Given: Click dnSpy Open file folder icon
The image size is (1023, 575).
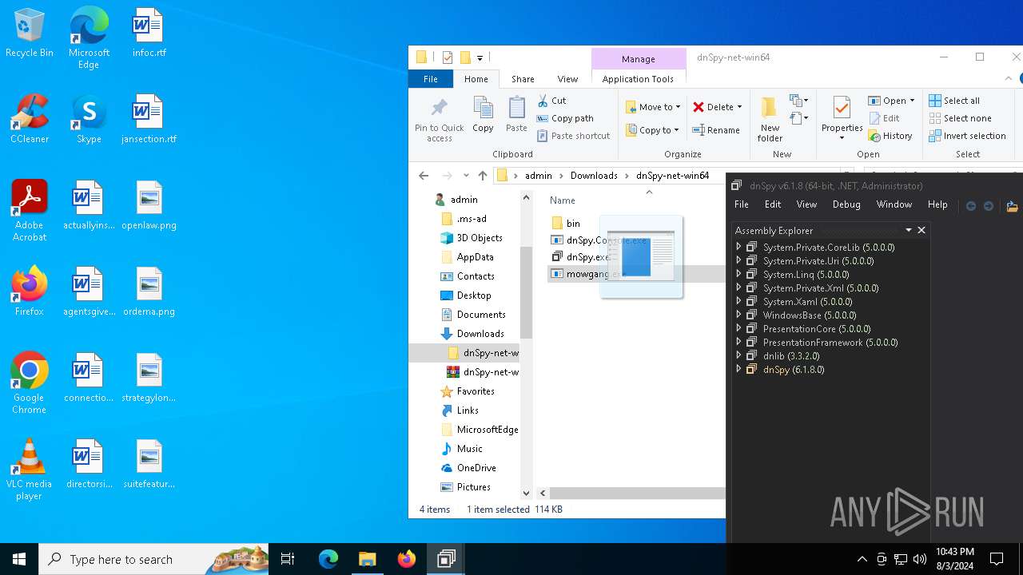Looking at the screenshot, I should (1012, 206).
